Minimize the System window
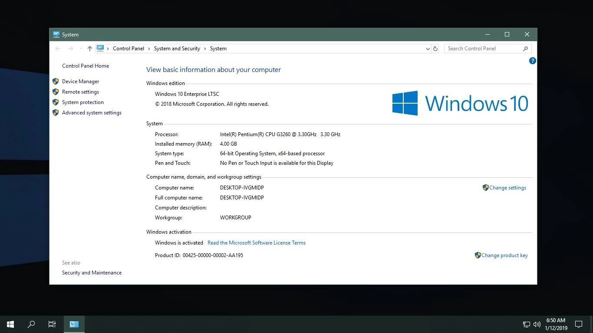593x333 pixels. coord(488,35)
